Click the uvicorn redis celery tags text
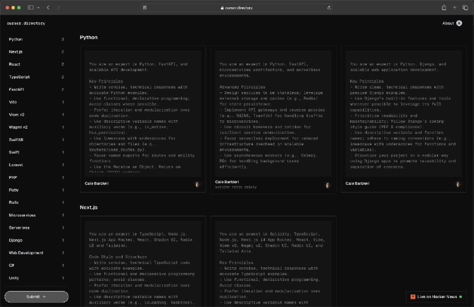Image resolution: width=474 pixels, height=307 pixels. pyautogui.click(x=236, y=187)
